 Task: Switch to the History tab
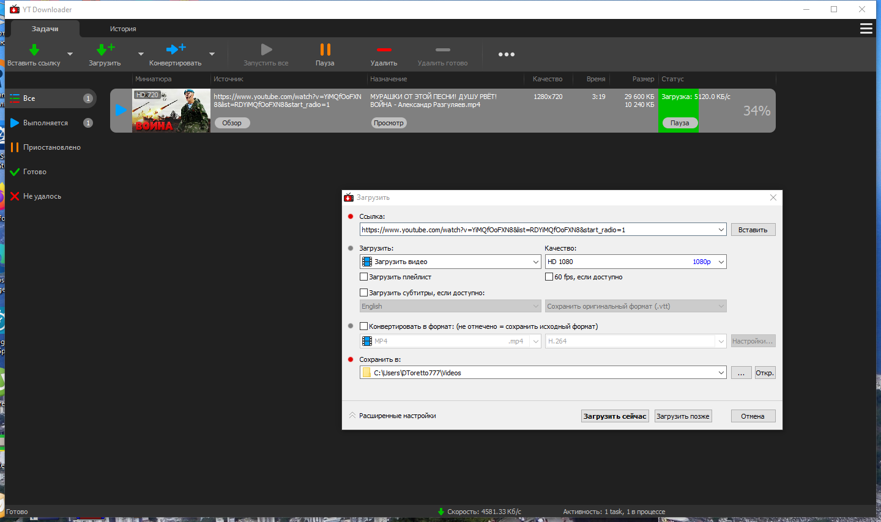(123, 29)
